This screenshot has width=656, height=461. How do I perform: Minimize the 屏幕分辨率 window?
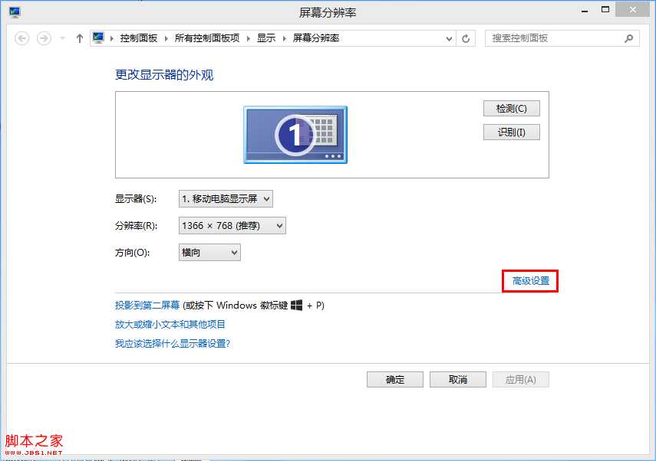(585, 11)
